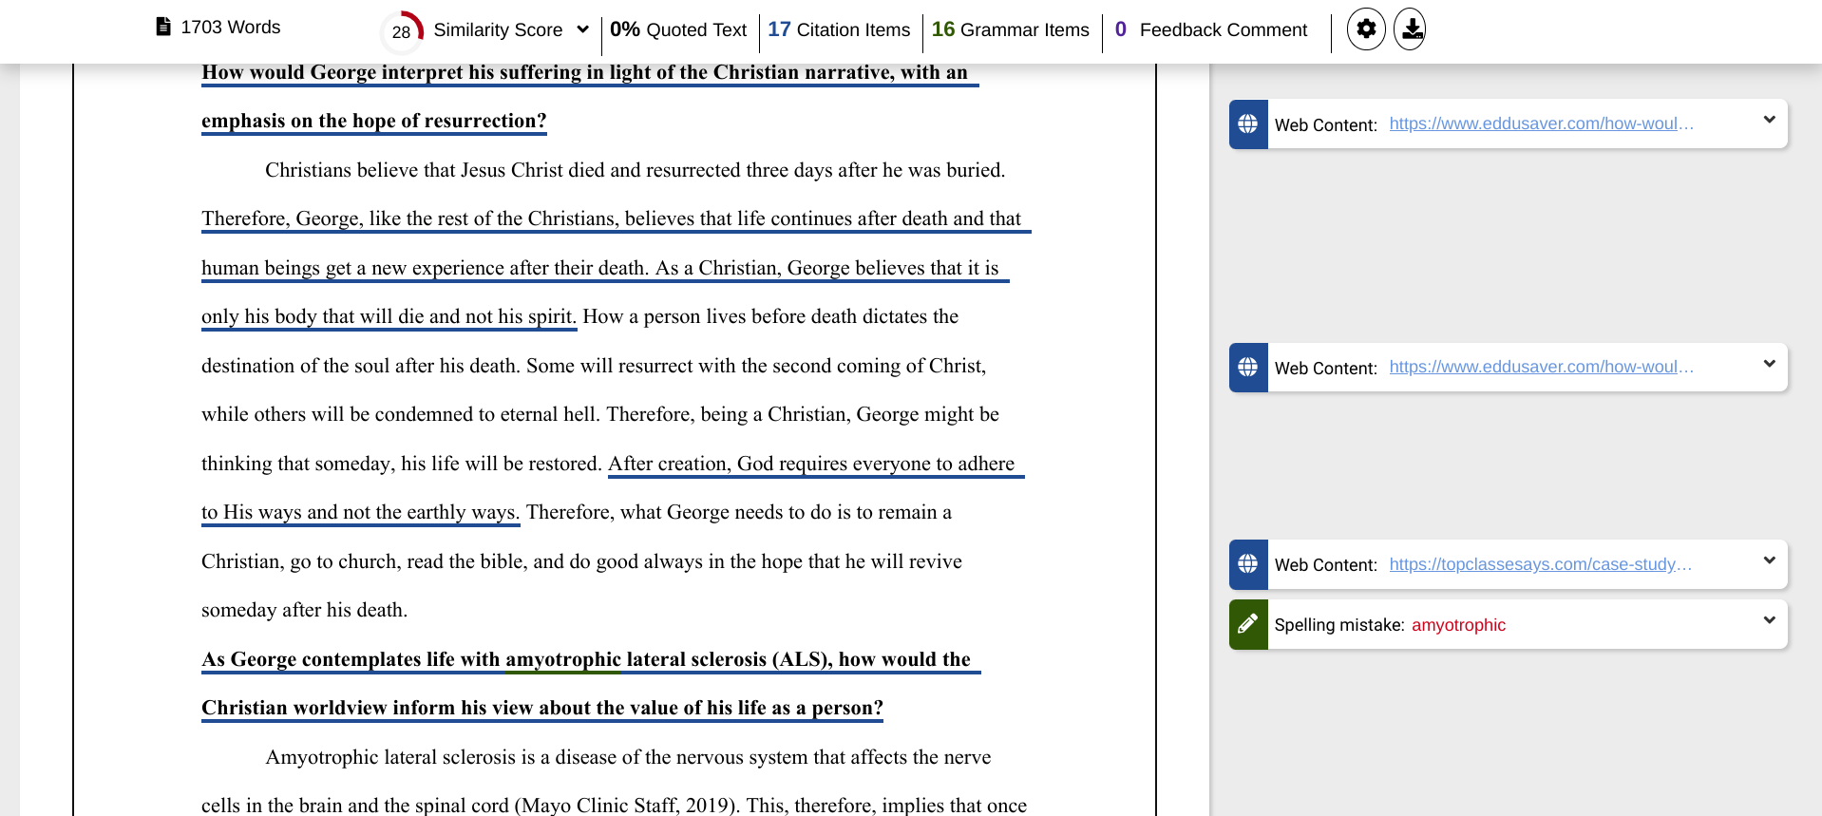Open the Similarity Score dropdown
Image resolution: width=1822 pixels, height=816 pixels.
(x=582, y=29)
